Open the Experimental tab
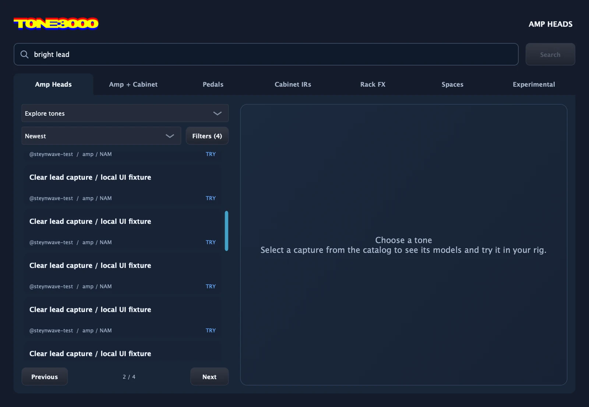Image resolution: width=589 pixels, height=407 pixels. pyautogui.click(x=534, y=84)
